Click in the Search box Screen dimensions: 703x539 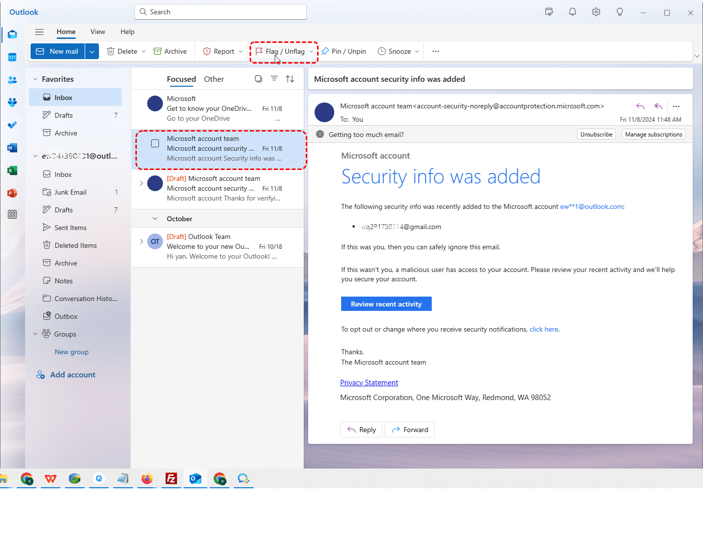tap(221, 12)
